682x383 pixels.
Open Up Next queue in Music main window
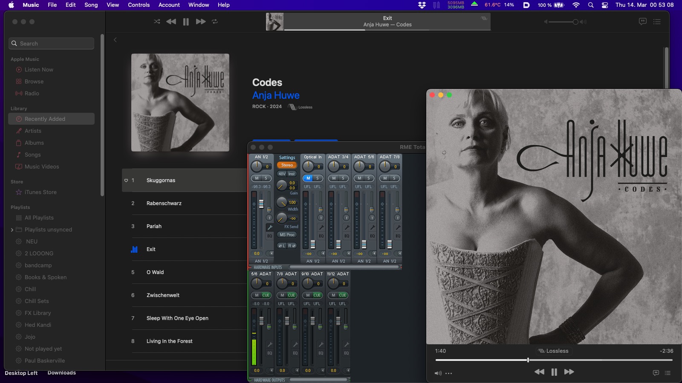[657, 21]
